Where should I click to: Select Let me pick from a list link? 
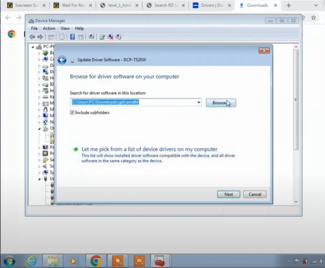pyautogui.click(x=149, y=149)
